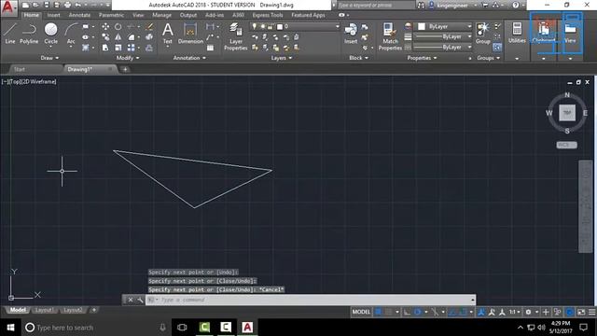
Task: Expand the Layers panel dropdown
Action: click(282, 58)
